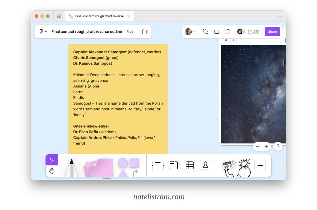
Task: Select the Move arrow tool
Action: (x=52, y=160)
